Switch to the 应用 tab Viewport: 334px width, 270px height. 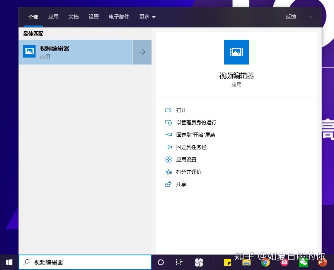[53, 17]
